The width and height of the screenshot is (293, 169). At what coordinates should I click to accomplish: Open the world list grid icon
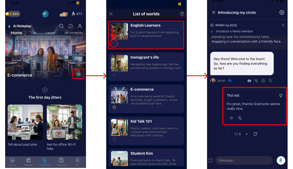pos(79,74)
